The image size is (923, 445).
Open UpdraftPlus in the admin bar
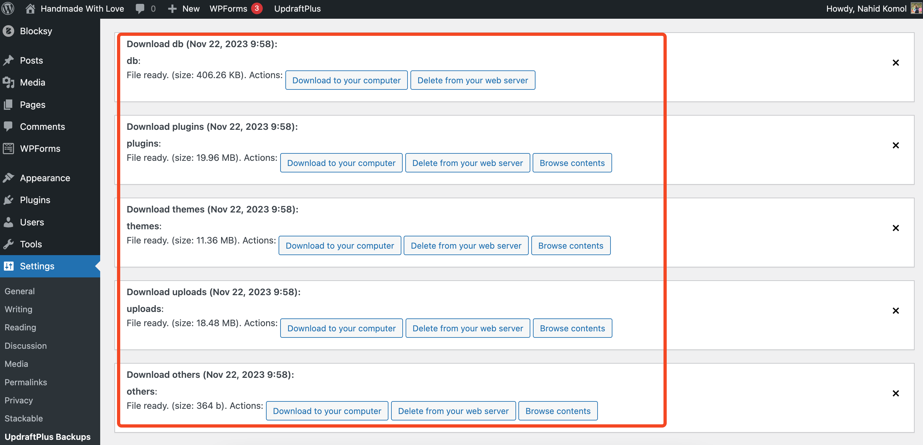297,9
